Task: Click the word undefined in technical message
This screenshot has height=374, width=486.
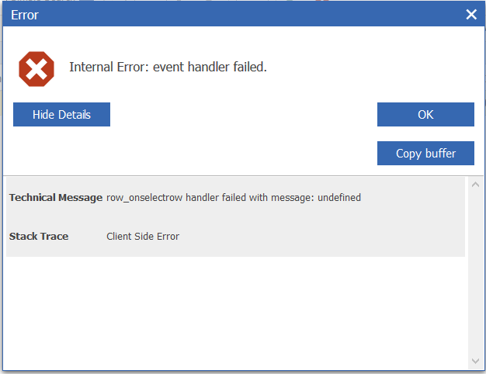Action: tap(338, 198)
